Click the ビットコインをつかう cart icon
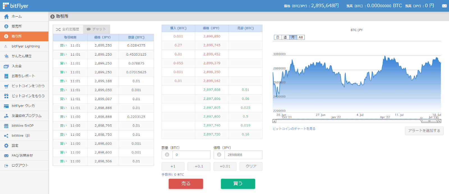Viewport: 449px width, 194px height. click(6, 86)
